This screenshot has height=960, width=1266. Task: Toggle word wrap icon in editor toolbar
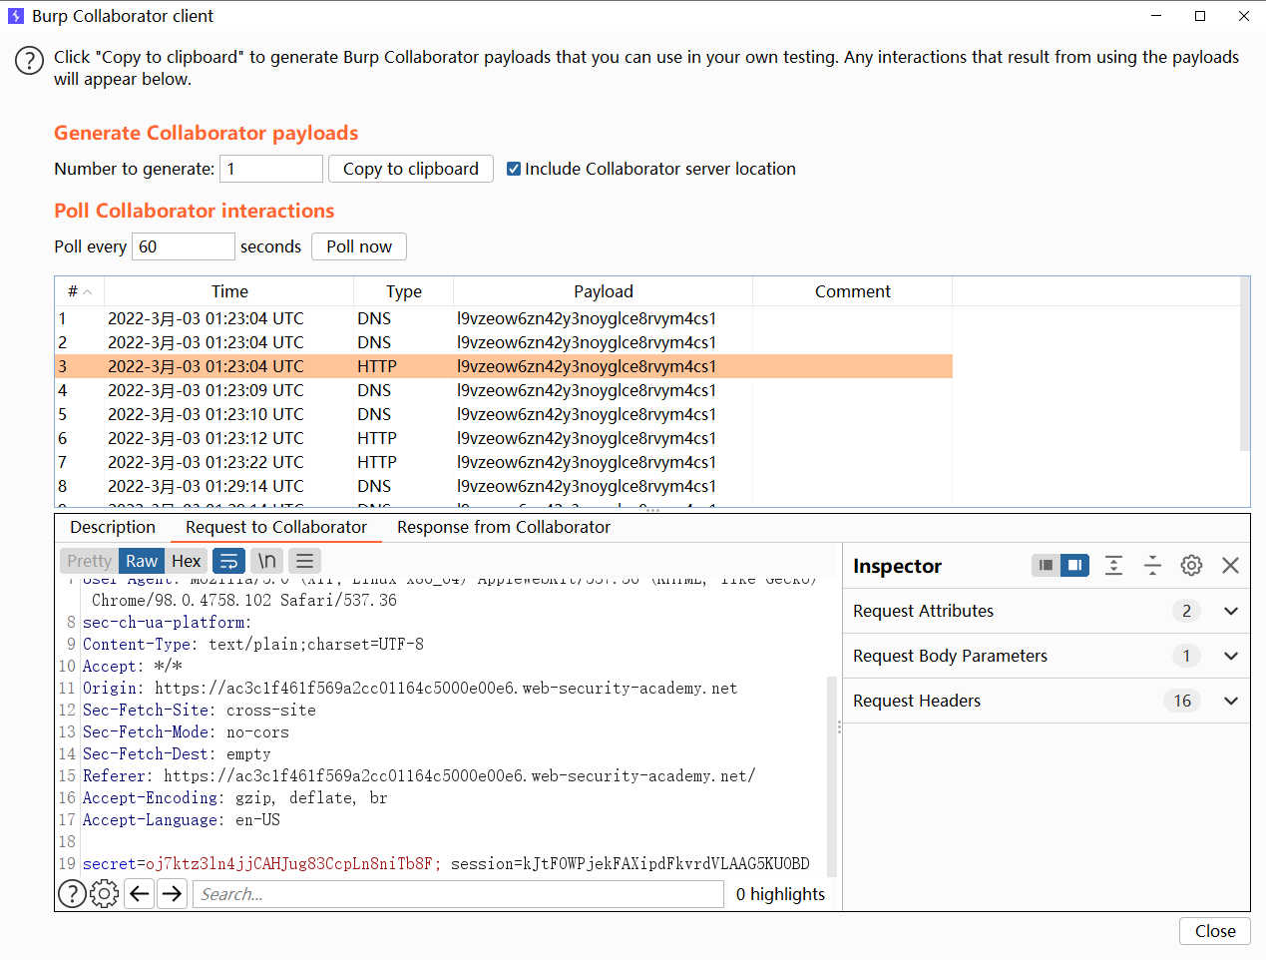228,561
